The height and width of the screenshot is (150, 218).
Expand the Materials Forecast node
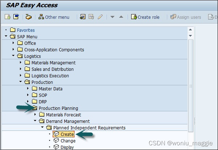pyautogui.click(x=35, y=114)
